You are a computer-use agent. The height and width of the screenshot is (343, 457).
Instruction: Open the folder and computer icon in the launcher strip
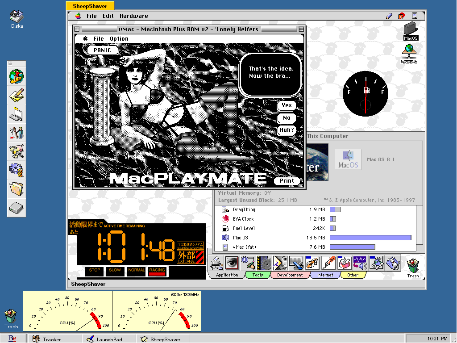[17, 114]
